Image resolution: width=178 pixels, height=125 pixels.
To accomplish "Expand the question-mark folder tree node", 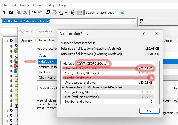I will click(11, 106).
